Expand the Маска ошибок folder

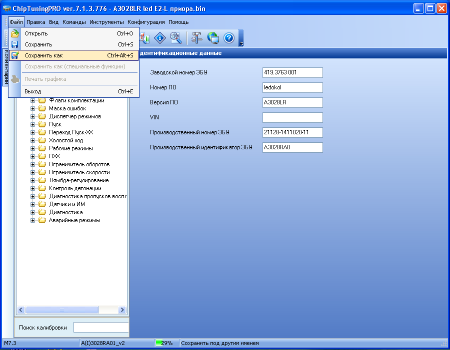point(32,109)
